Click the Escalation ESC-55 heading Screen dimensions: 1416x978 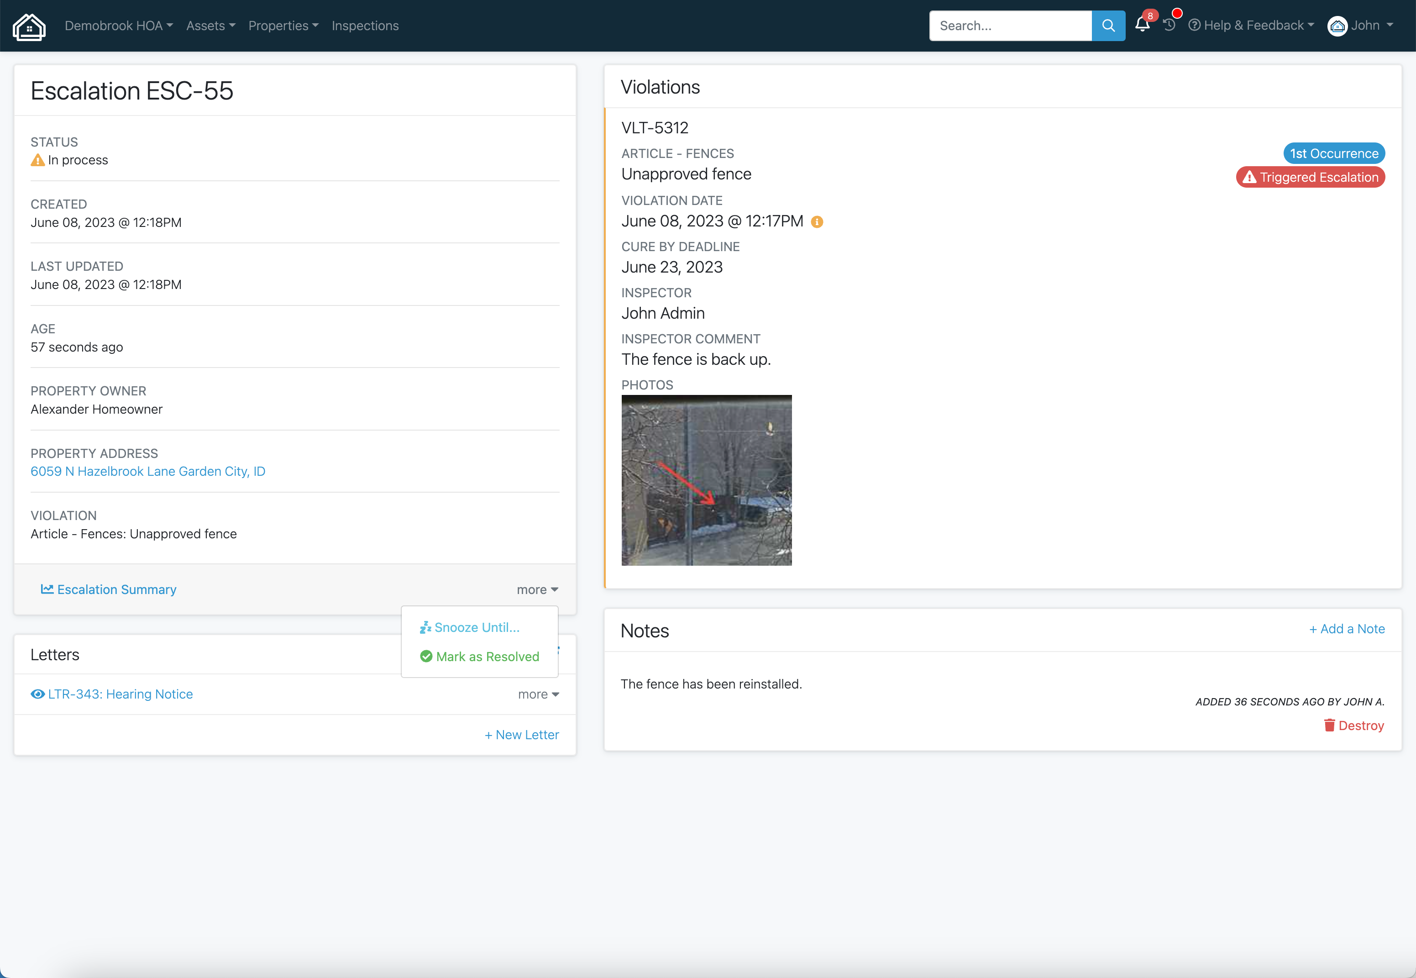tap(131, 91)
